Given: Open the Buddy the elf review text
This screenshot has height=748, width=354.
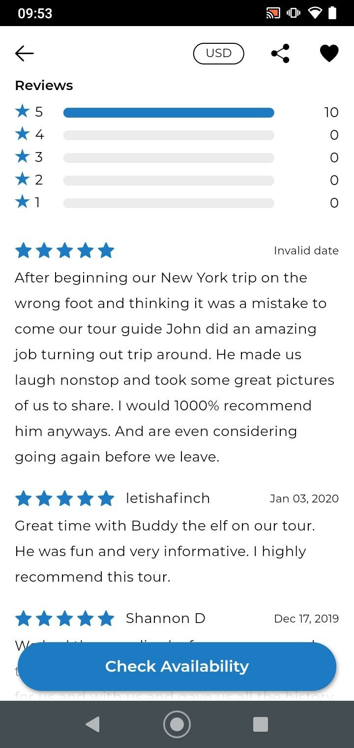Looking at the screenshot, I should (165, 551).
